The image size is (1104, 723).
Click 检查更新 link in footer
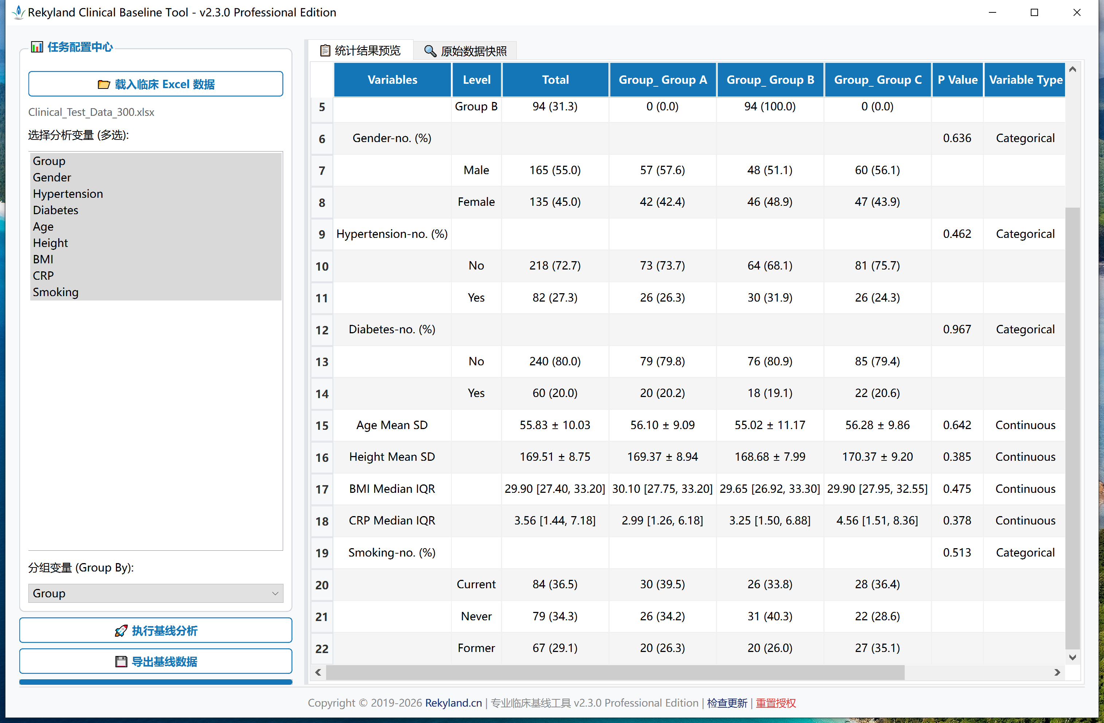coord(727,703)
